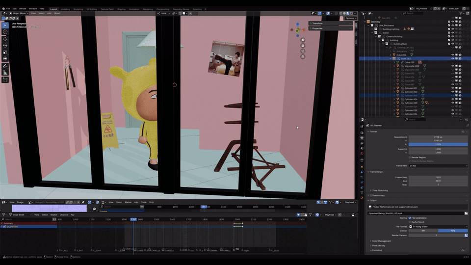This screenshot has width=471, height=265.
Task: Open the outliner filter funnel
Action: 461,13
